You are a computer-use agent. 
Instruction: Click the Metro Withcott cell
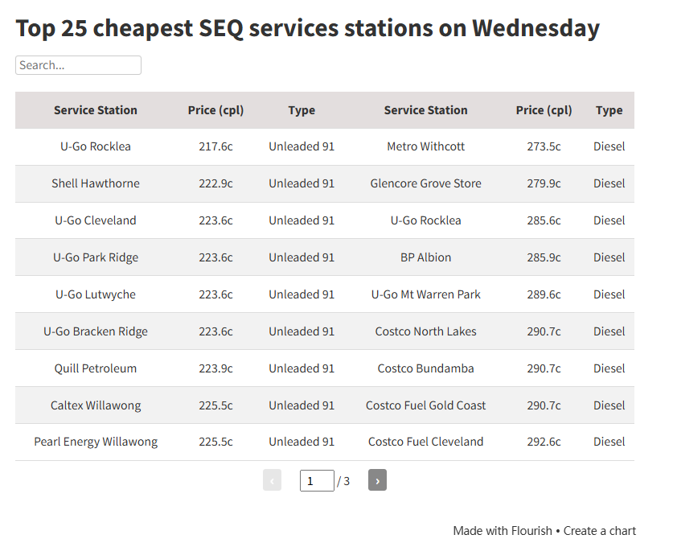tap(425, 146)
